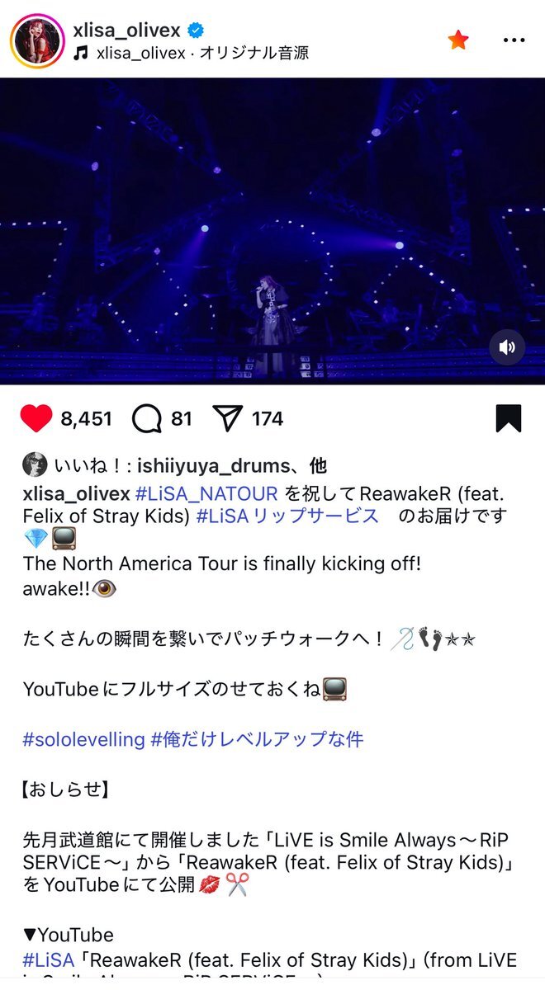Toggle video sound with the speaker icon
Screen dimensions: 545x990
507,347
